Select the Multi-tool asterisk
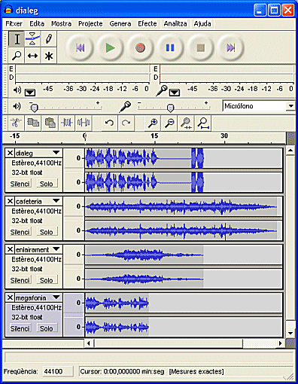The width and height of the screenshot is (298, 384). pos(49,55)
